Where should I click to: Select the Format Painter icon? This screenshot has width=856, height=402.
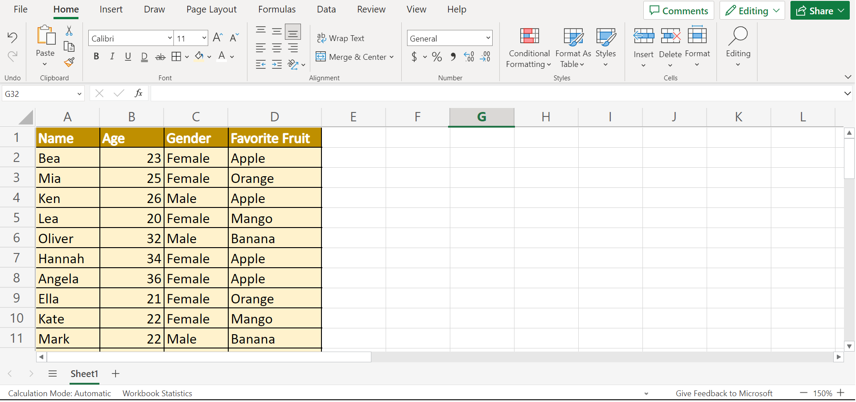coord(69,62)
